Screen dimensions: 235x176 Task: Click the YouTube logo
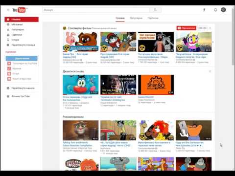[20, 10]
